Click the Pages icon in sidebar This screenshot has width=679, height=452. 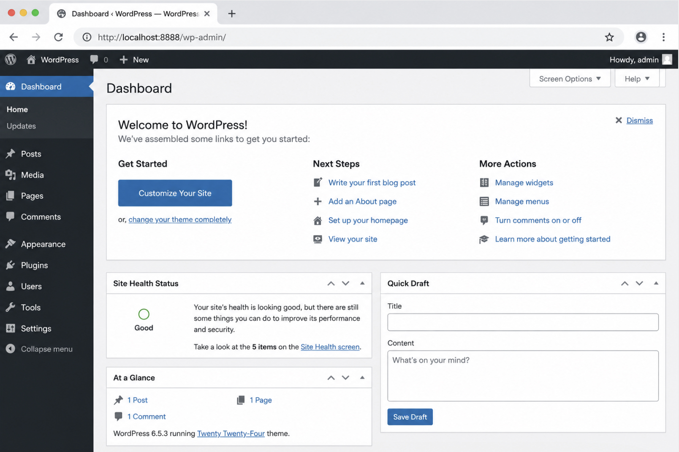point(11,196)
